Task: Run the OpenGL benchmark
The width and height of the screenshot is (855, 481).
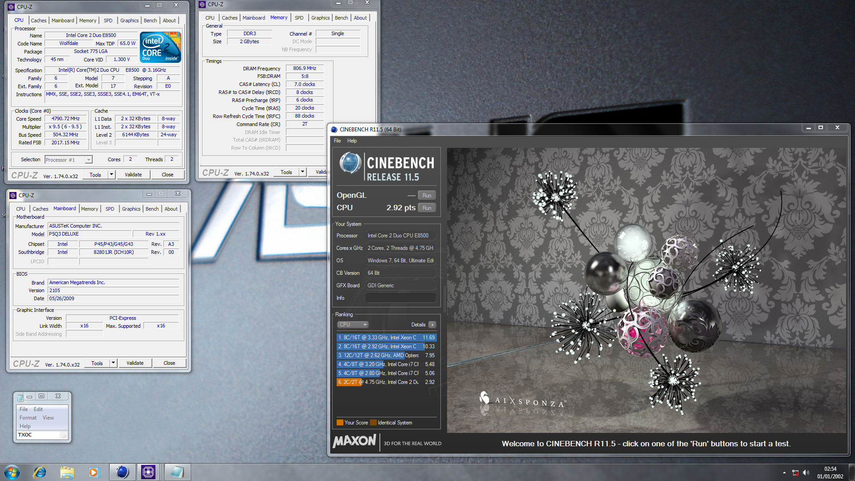Action: click(x=427, y=195)
